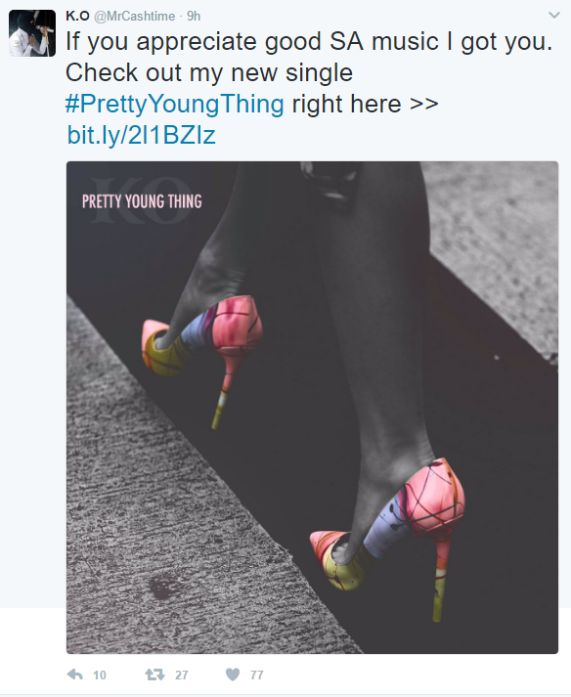Click the "Check out my new single" text line

pos(209,73)
